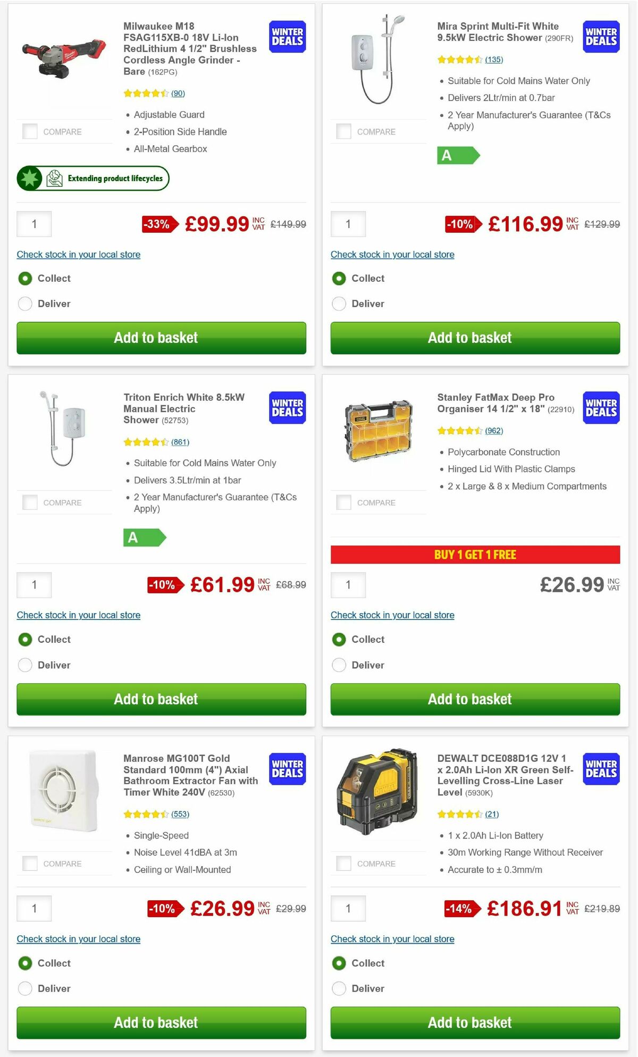Click the Winter Deals badge on Milwaukee grinder
The image size is (638, 1057).
coord(287,37)
